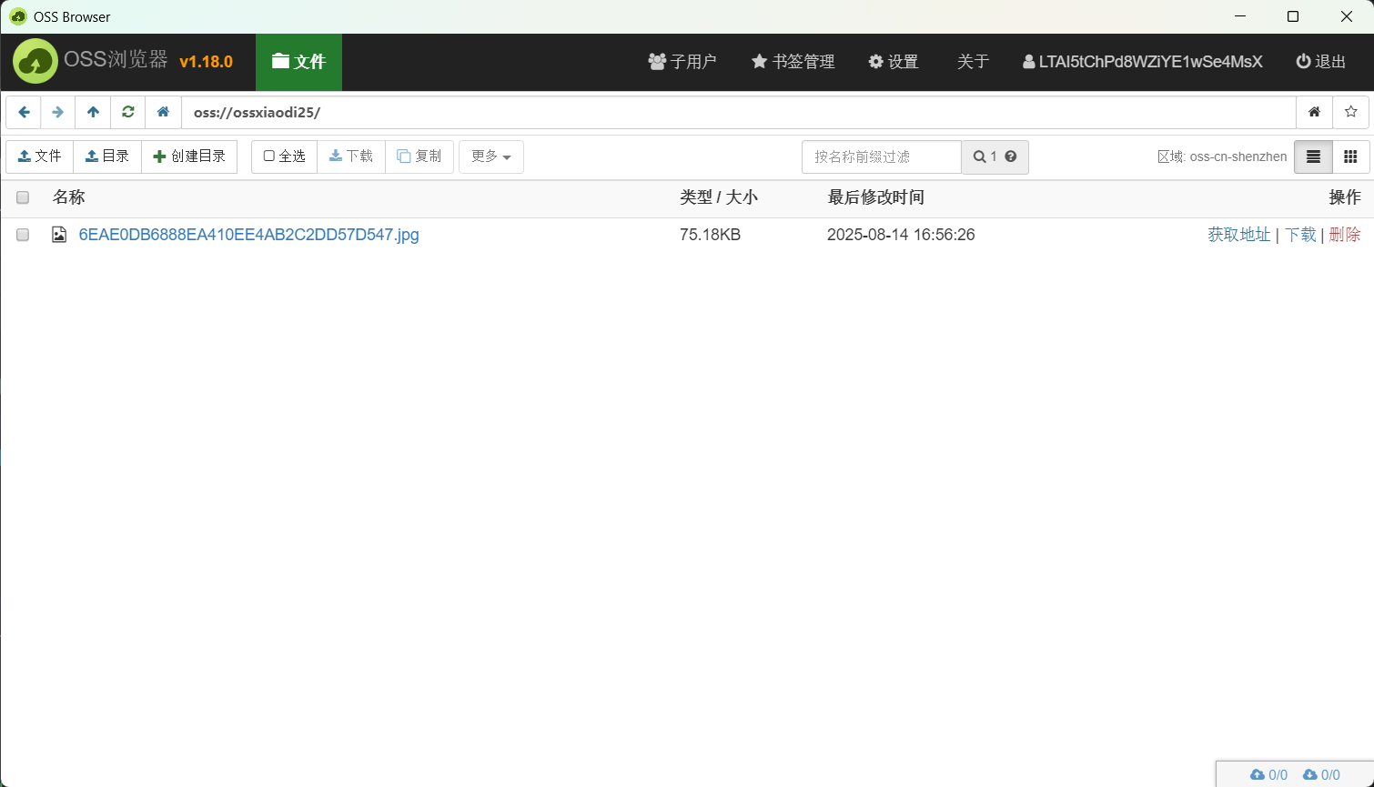The height and width of the screenshot is (787, 1374).
Task: Go back with the left arrow
Action: point(24,112)
